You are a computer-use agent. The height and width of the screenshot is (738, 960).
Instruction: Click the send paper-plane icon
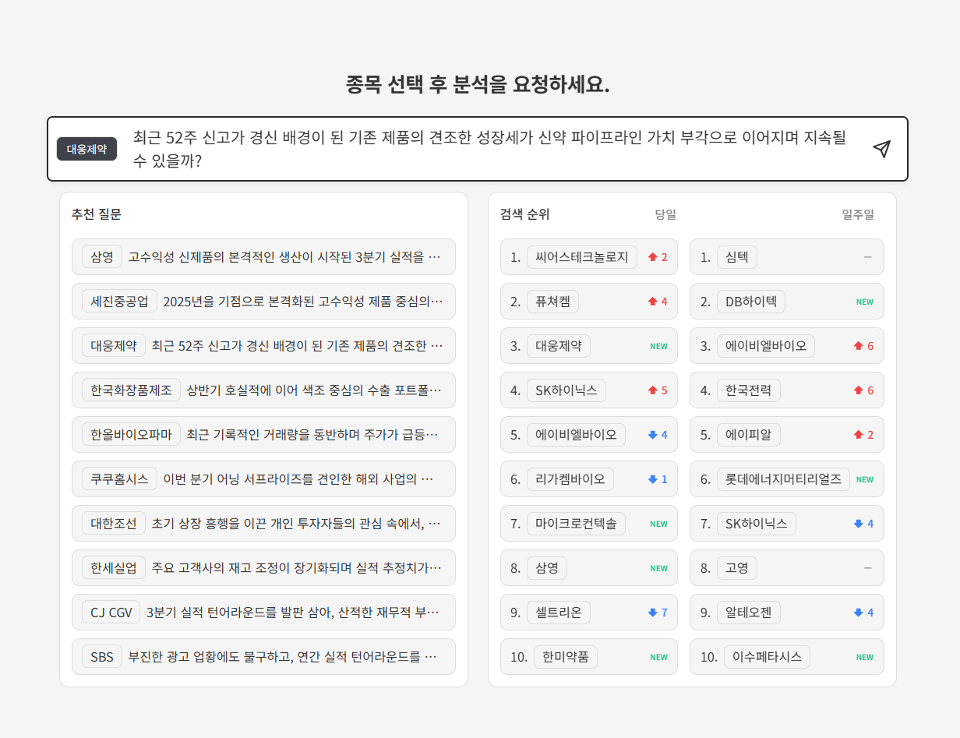point(881,149)
